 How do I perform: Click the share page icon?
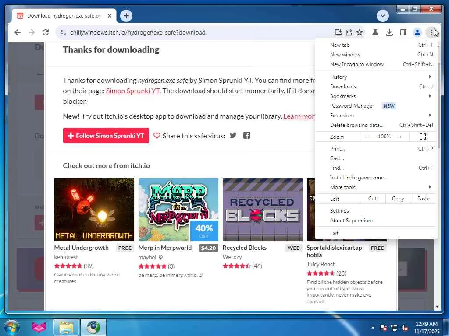pos(349,32)
